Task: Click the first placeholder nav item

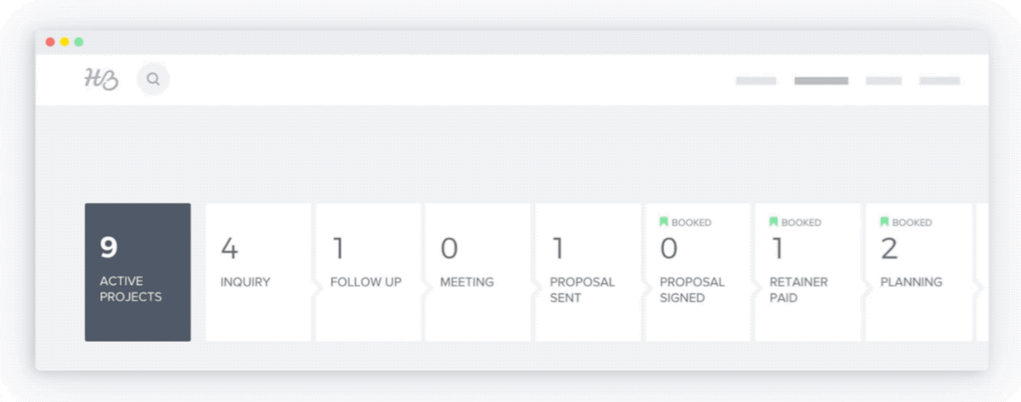Action: pos(756,81)
